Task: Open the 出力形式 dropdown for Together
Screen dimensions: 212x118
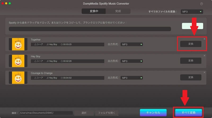Action: (131, 44)
